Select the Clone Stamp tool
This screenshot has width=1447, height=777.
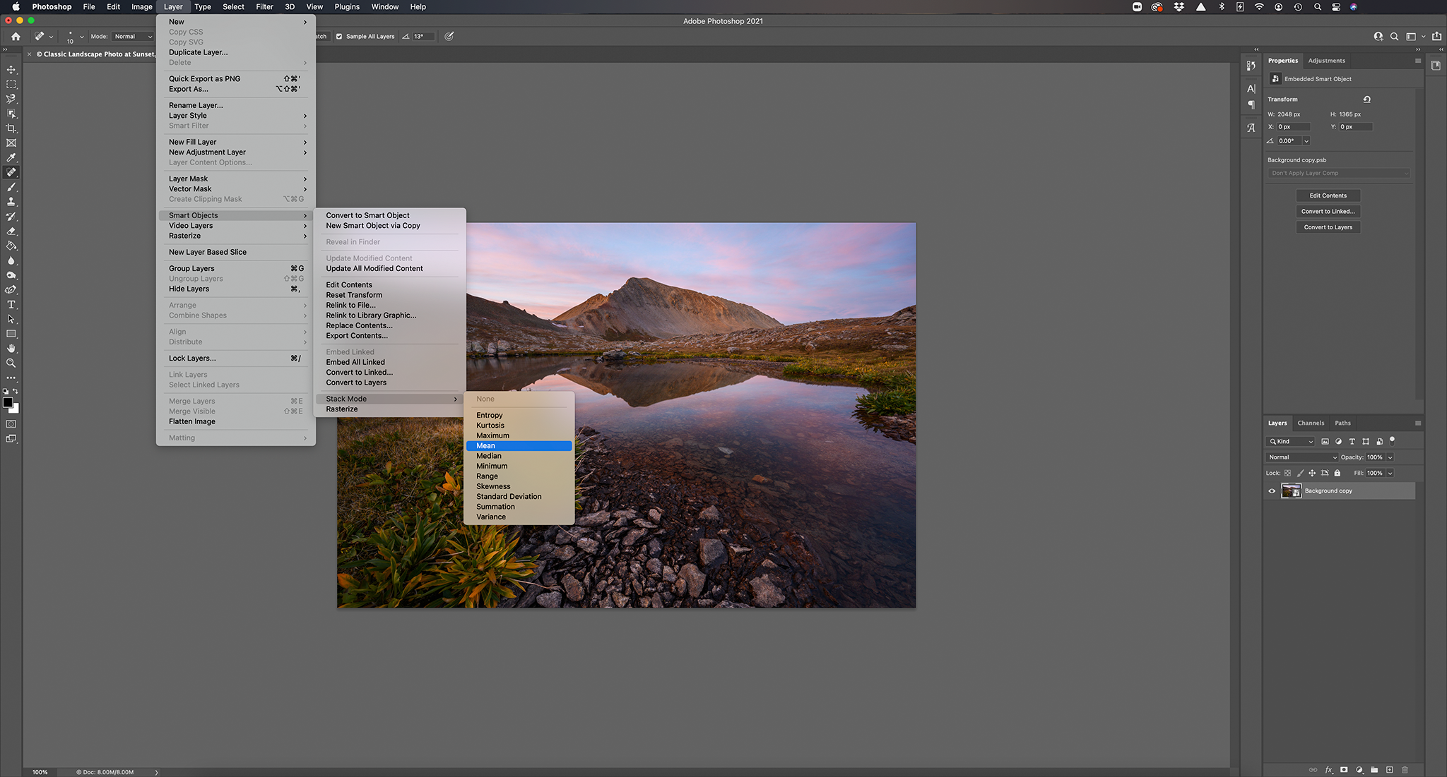tap(11, 202)
